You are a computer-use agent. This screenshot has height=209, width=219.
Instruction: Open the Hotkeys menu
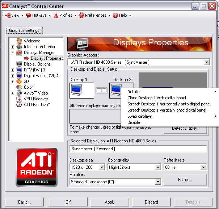tap(38, 15)
